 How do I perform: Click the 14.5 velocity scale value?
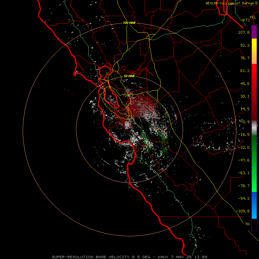[x=245, y=109]
